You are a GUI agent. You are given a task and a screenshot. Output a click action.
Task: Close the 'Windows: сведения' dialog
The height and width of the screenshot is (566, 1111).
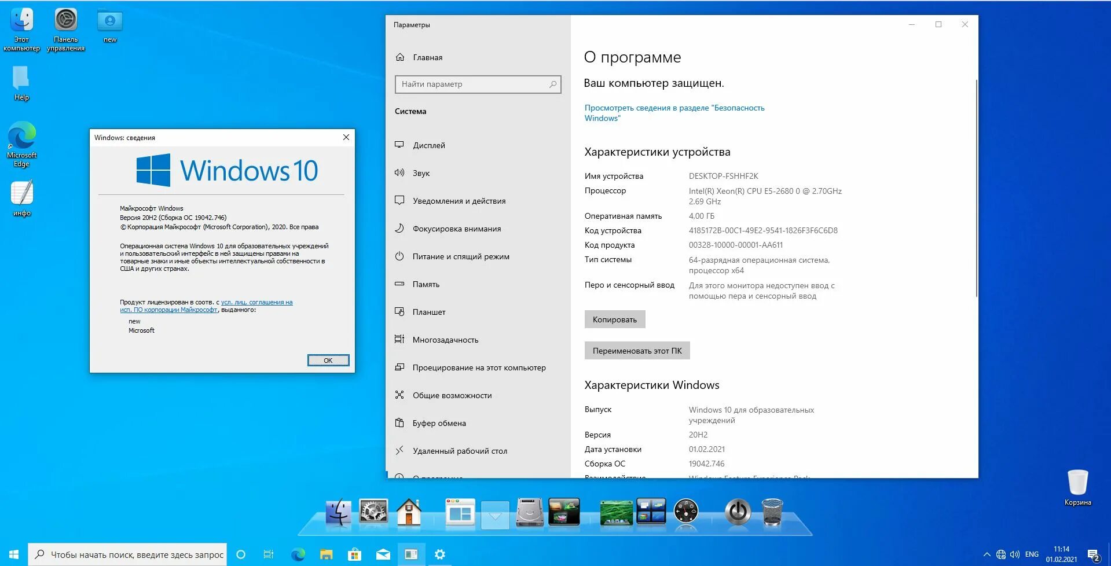346,137
